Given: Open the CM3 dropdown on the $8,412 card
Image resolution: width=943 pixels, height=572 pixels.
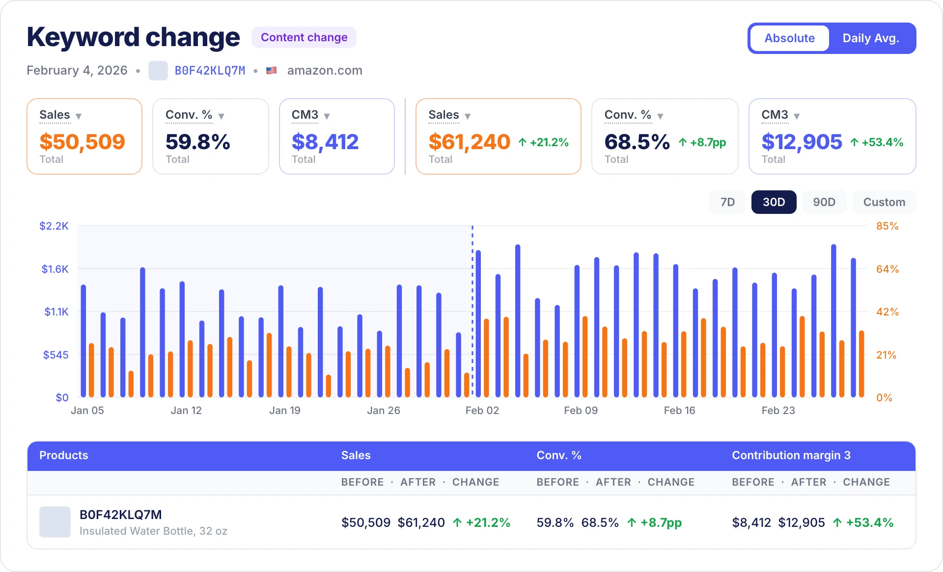Looking at the screenshot, I should tap(327, 116).
